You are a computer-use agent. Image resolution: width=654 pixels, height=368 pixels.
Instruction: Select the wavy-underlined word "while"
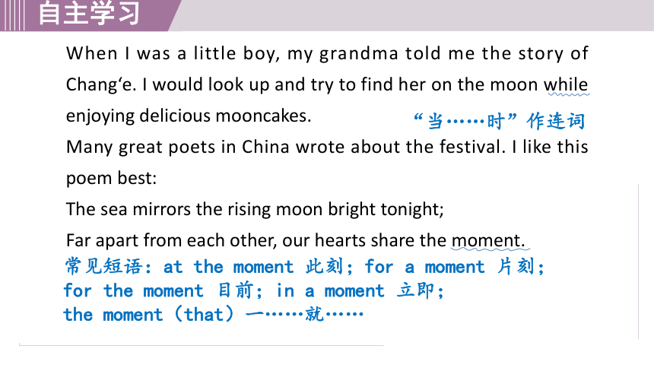566,84
